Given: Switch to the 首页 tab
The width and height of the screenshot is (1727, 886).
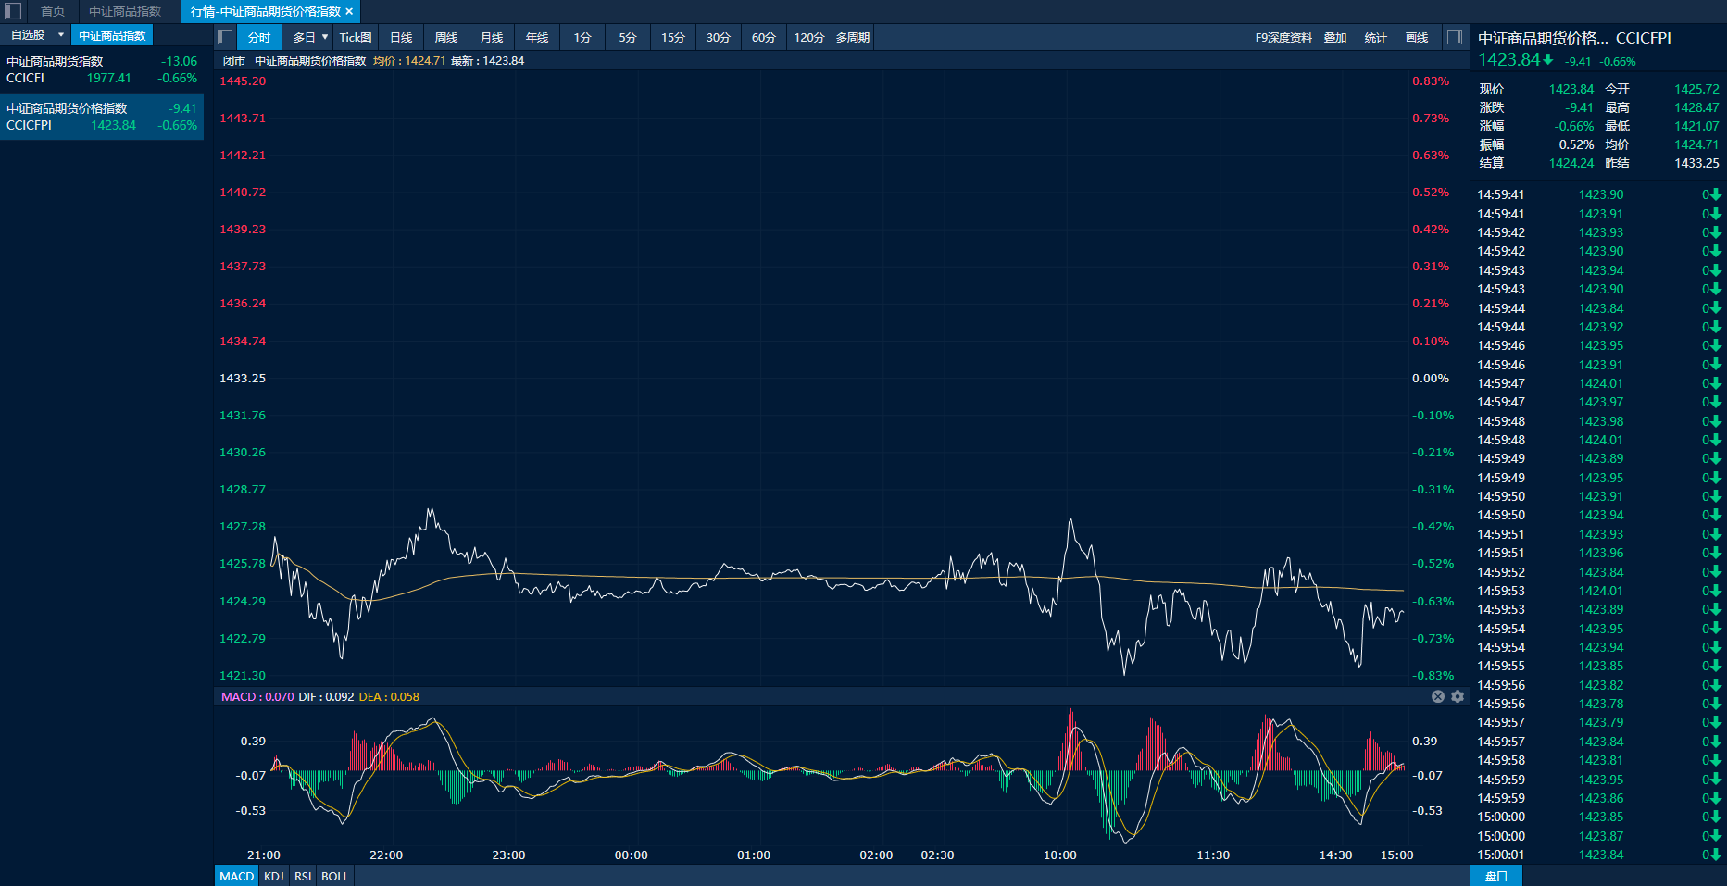Looking at the screenshot, I should [x=53, y=11].
